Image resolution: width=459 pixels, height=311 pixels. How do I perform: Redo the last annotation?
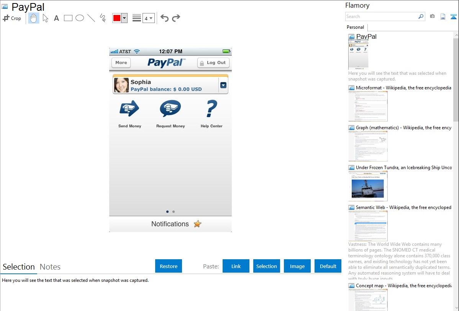[176, 18]
